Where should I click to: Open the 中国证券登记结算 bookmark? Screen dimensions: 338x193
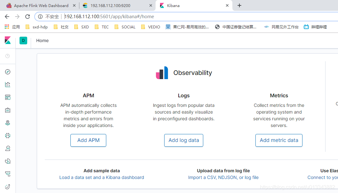point(236,27)
